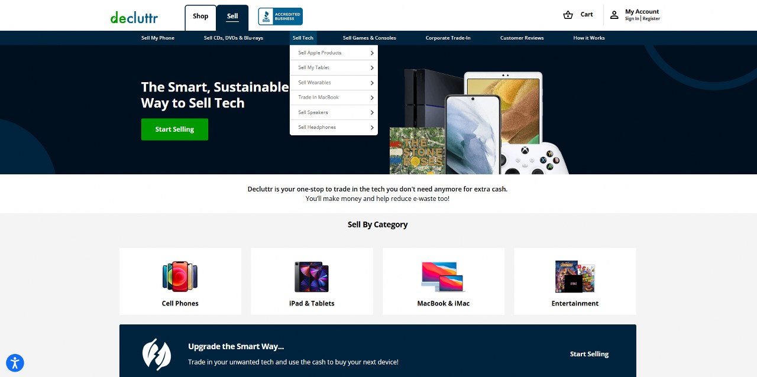Expand the Sell Apple Products chevron
The image size is (757, 377).
click(x=372, y=53)
